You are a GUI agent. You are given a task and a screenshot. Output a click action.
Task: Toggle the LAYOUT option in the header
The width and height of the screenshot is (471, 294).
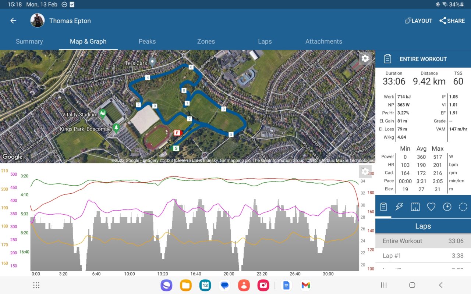pyautogui.click(x=418, y=21)
